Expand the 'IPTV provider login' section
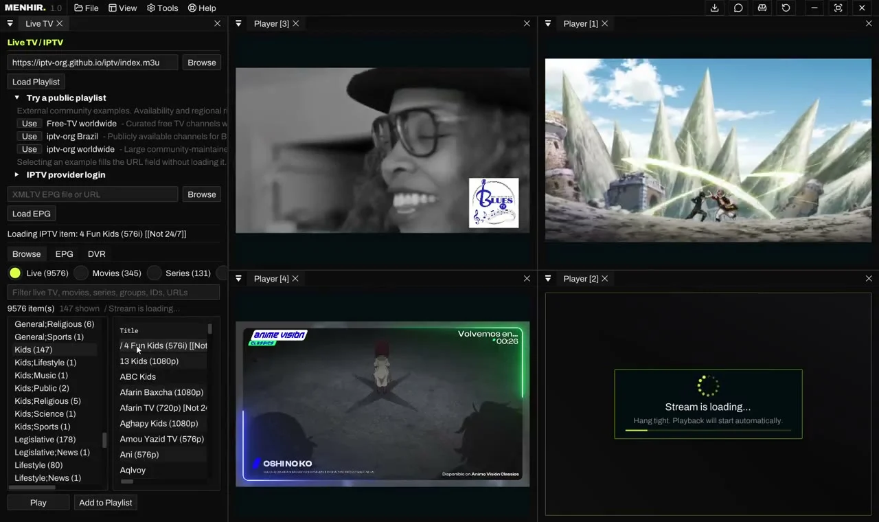This screenshot has width=879, height=522. click(17, 174)
